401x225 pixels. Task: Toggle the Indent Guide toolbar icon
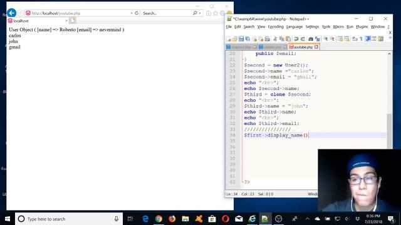pyautogui.click(x=368, y=39)
